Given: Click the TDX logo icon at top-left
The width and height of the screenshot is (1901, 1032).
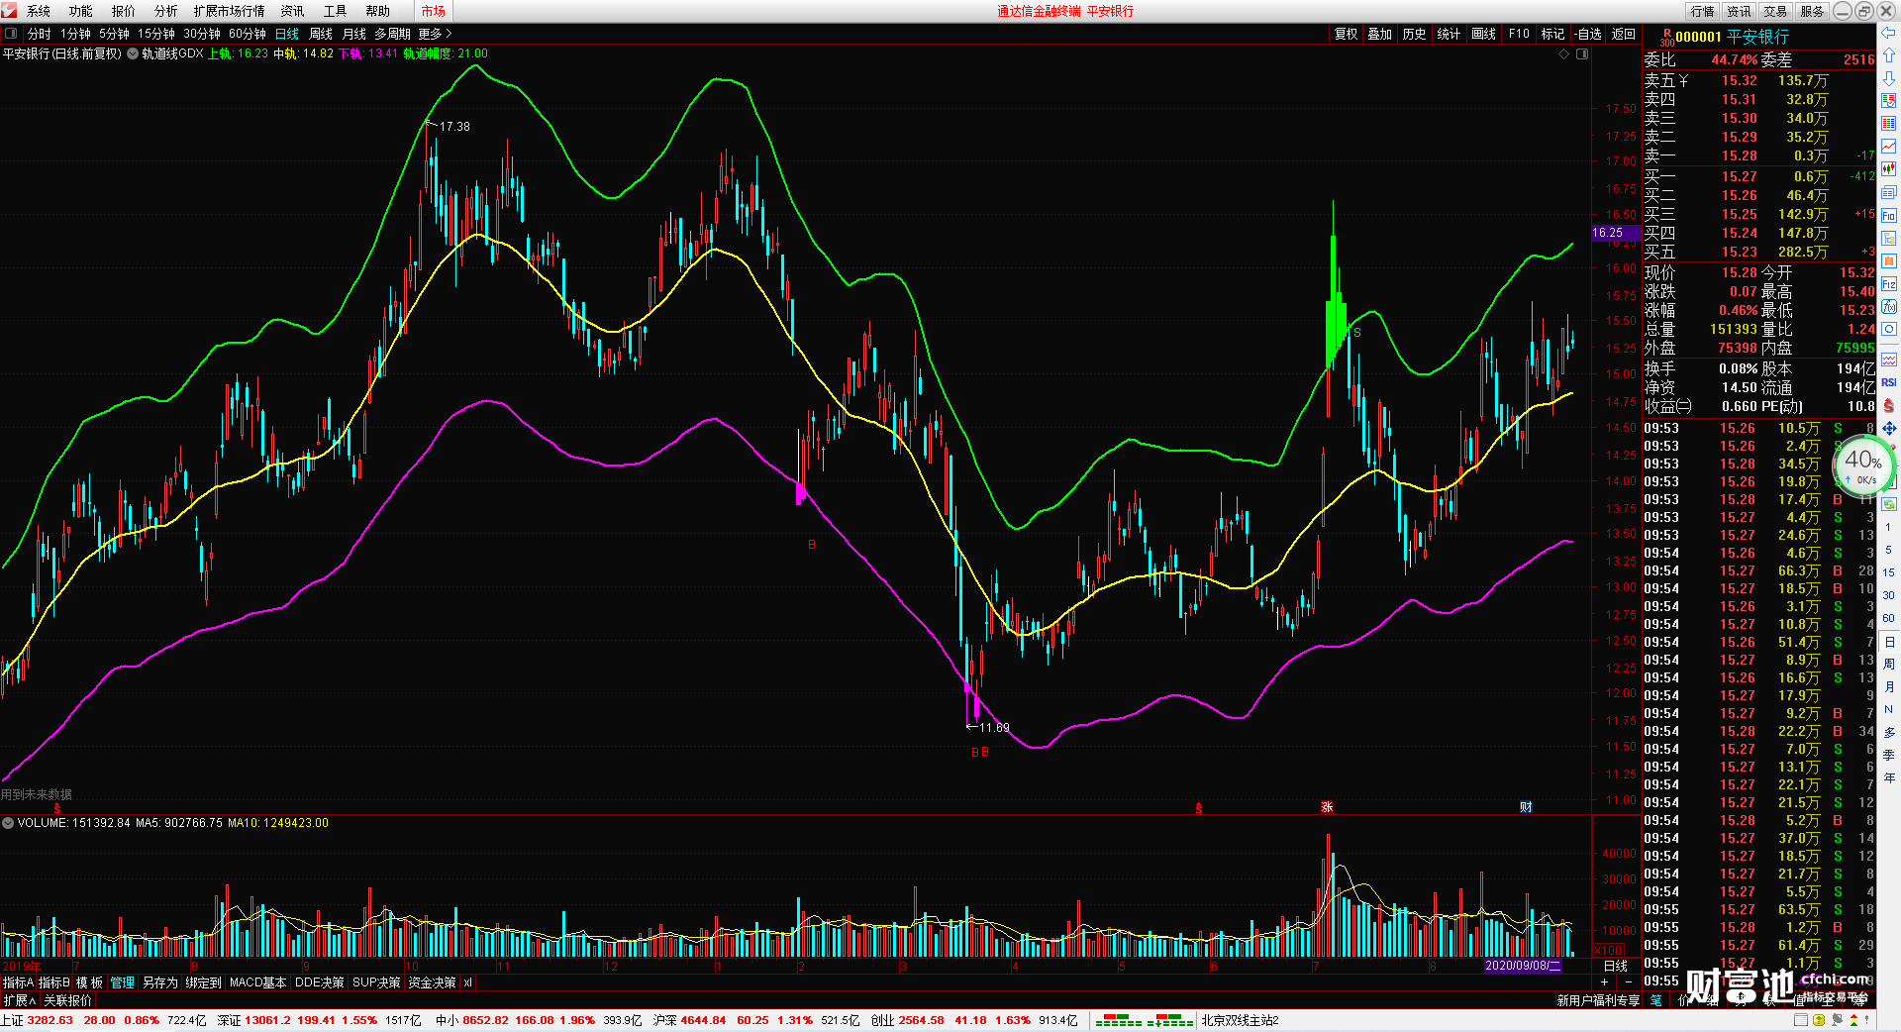Looking at the screenshot, I should [10, 11].
